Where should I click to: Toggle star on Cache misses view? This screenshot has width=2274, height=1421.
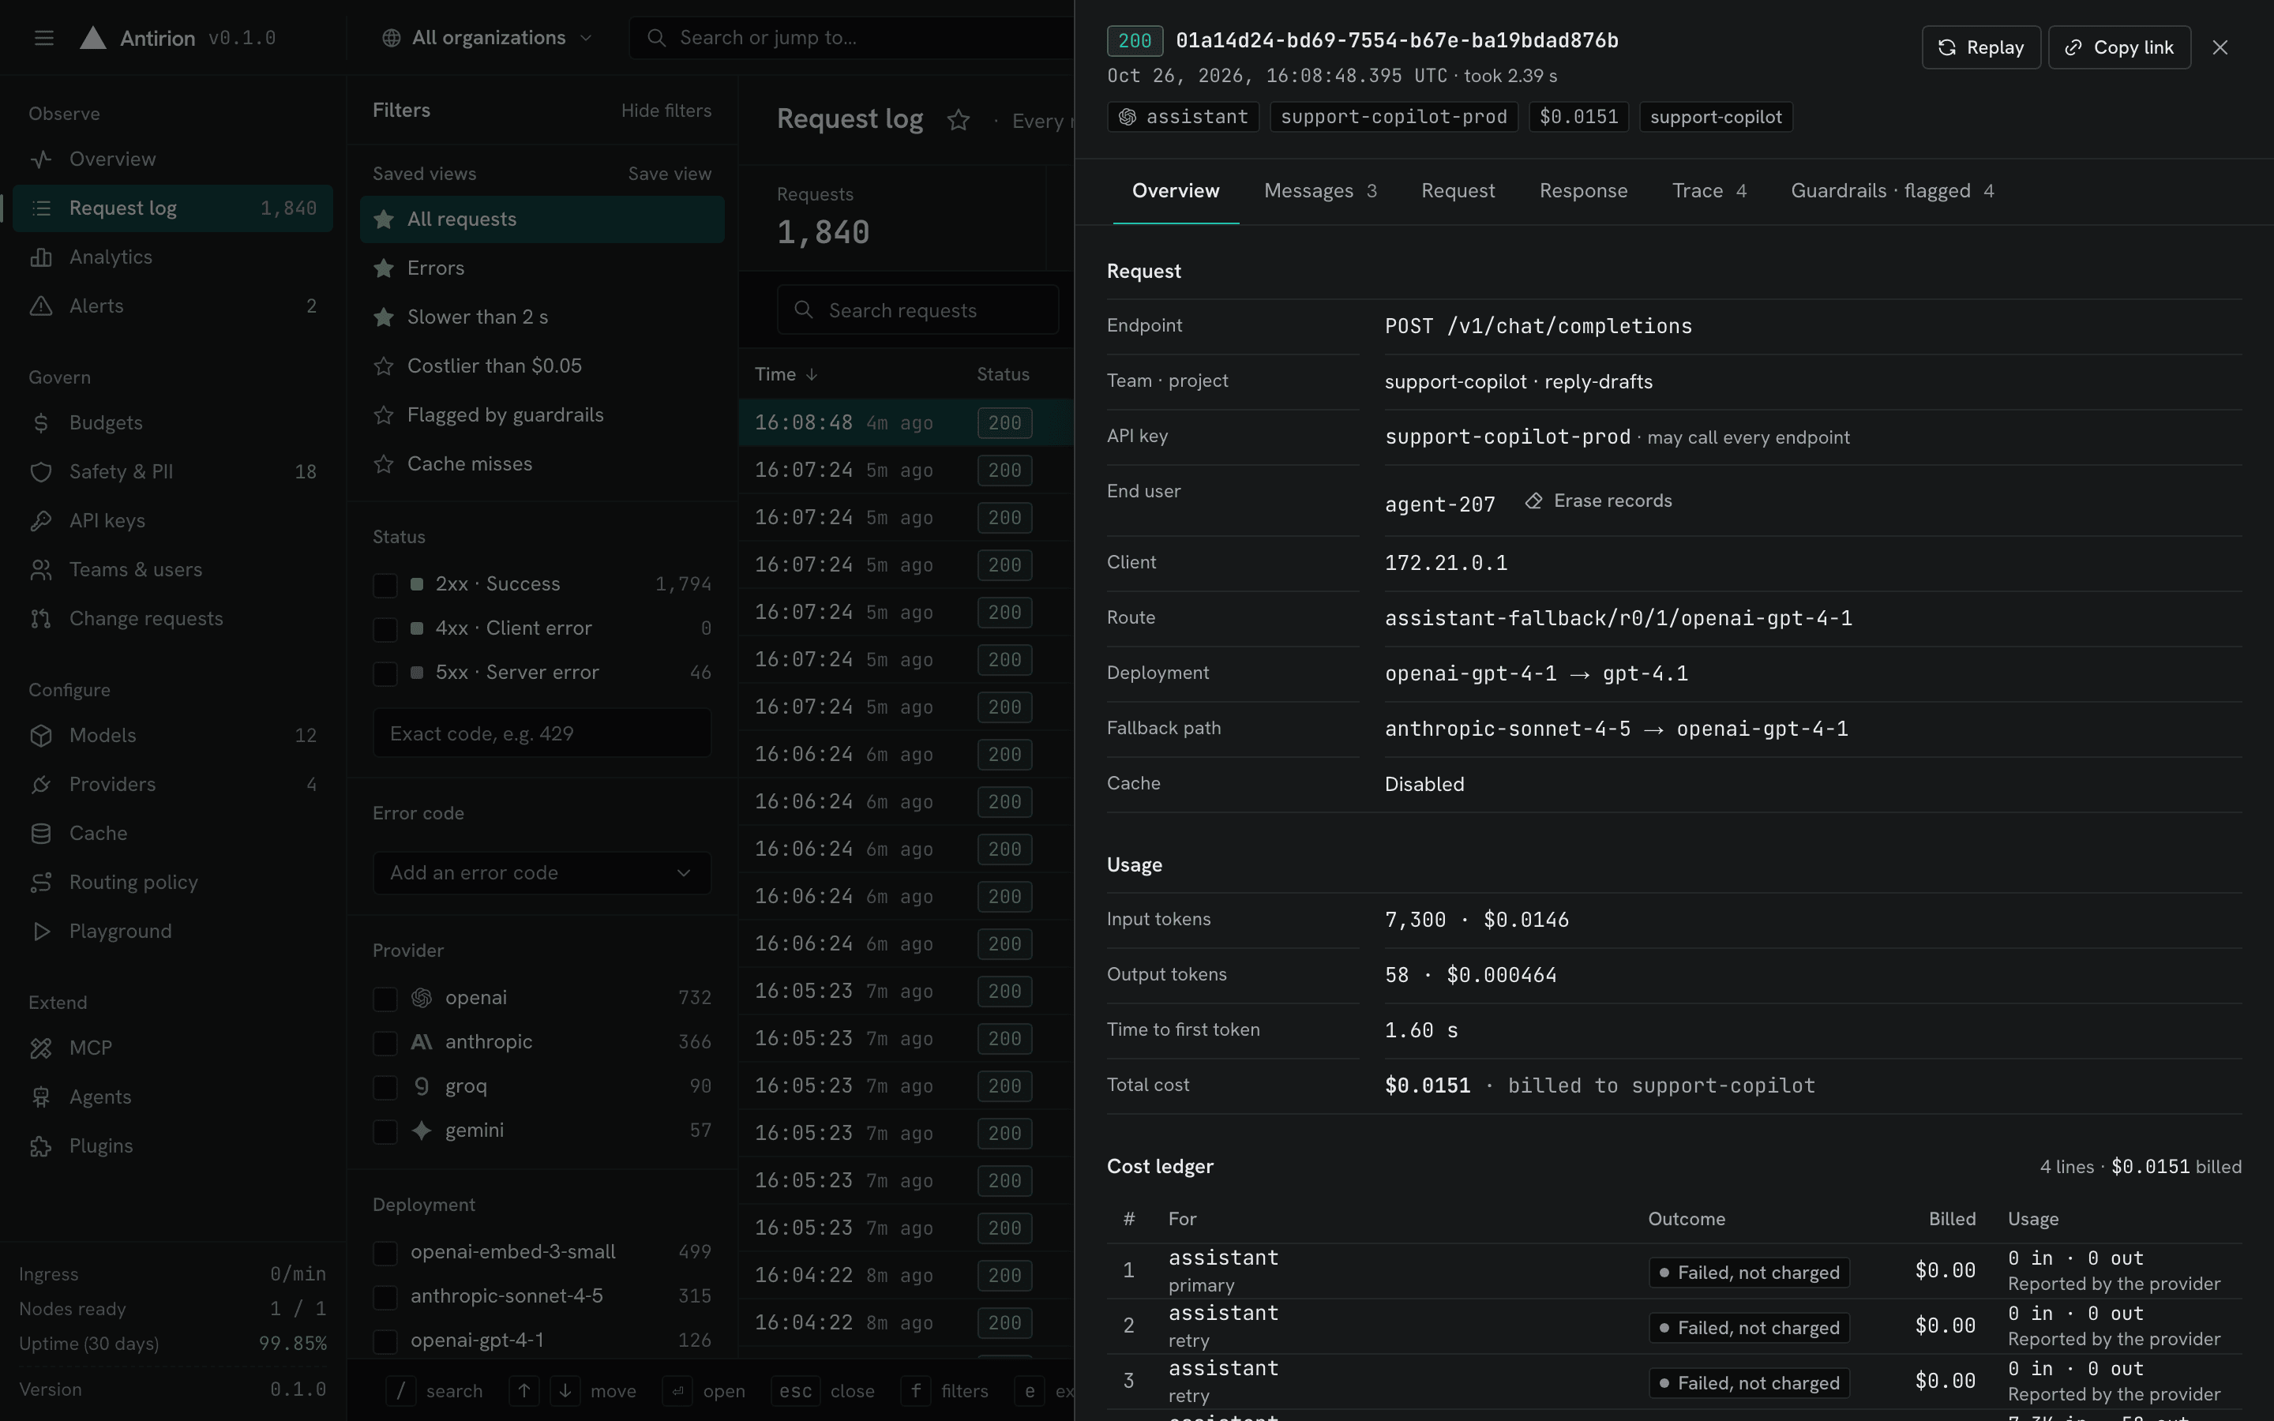pyautogui.click(x=384, y=463)
